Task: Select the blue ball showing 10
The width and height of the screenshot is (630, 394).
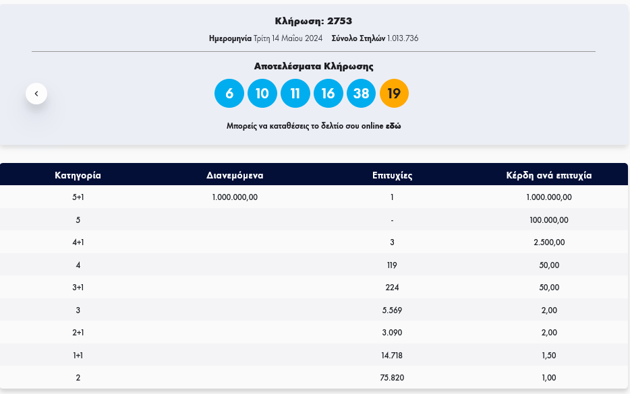Action: coord(262,94)
